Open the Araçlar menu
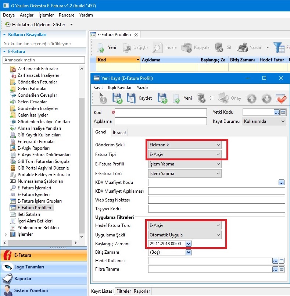290x296 pixels. [26, 15]
